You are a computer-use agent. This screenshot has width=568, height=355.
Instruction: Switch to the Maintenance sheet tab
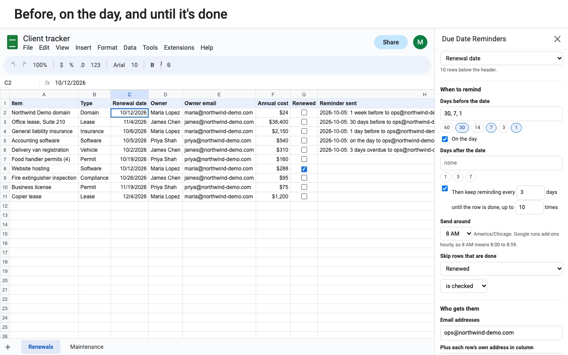click(87, 347)
